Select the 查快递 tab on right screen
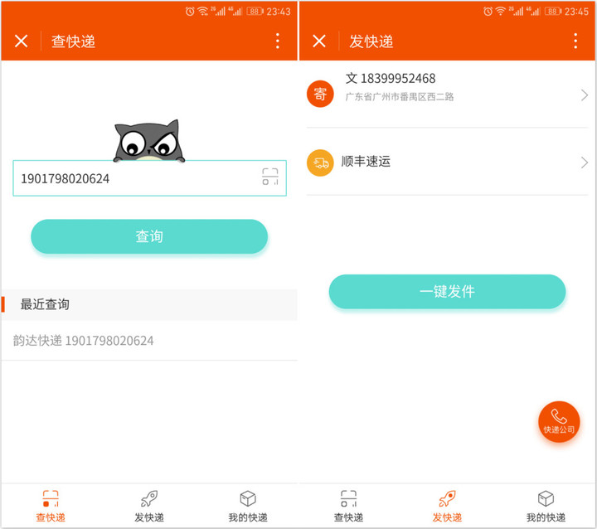This screenshot has width=597, height=529. tap(348, 507)
